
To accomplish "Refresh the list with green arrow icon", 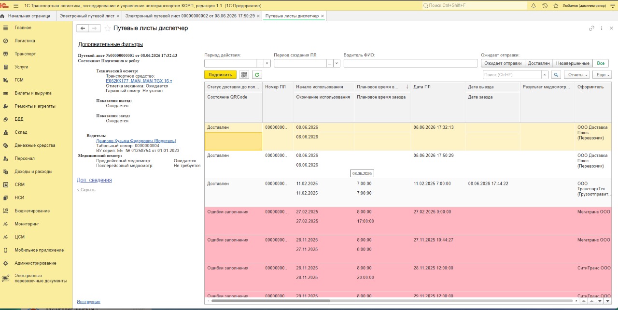I will click(257, 75).
